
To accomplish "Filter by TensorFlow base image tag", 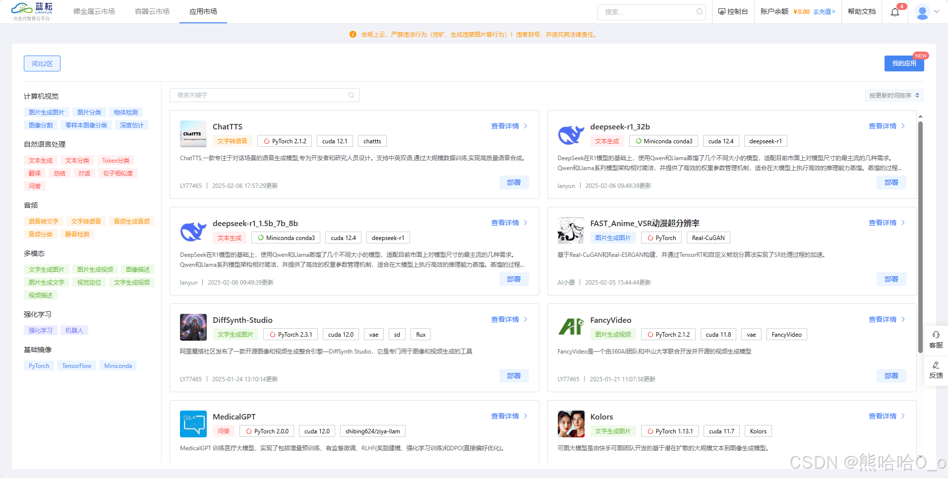I will click(77, 366).
